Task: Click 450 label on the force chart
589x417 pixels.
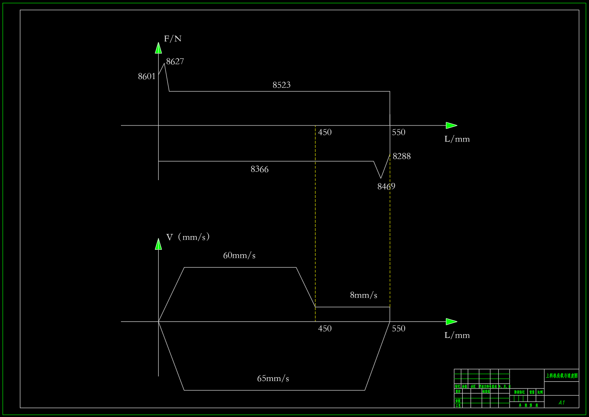Action: coord(325,132)
